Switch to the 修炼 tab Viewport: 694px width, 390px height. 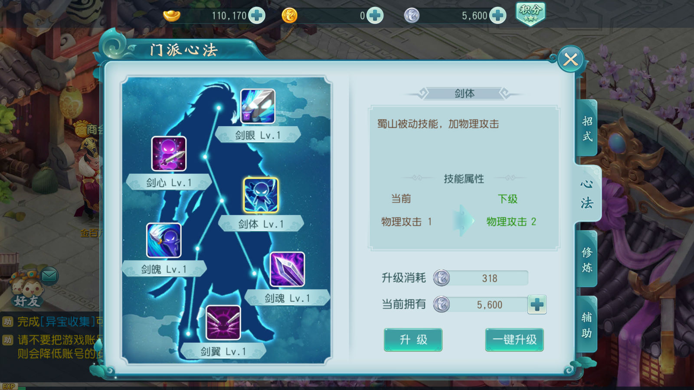point(587,259)
